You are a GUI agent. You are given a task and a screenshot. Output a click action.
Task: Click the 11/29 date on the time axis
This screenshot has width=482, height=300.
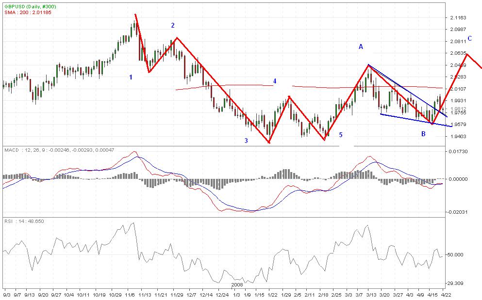177,295
